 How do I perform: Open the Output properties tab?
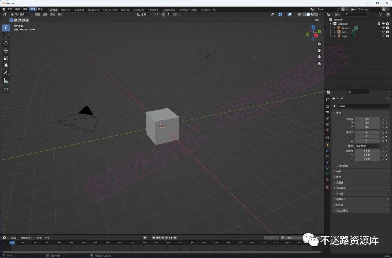click(327, 112)
